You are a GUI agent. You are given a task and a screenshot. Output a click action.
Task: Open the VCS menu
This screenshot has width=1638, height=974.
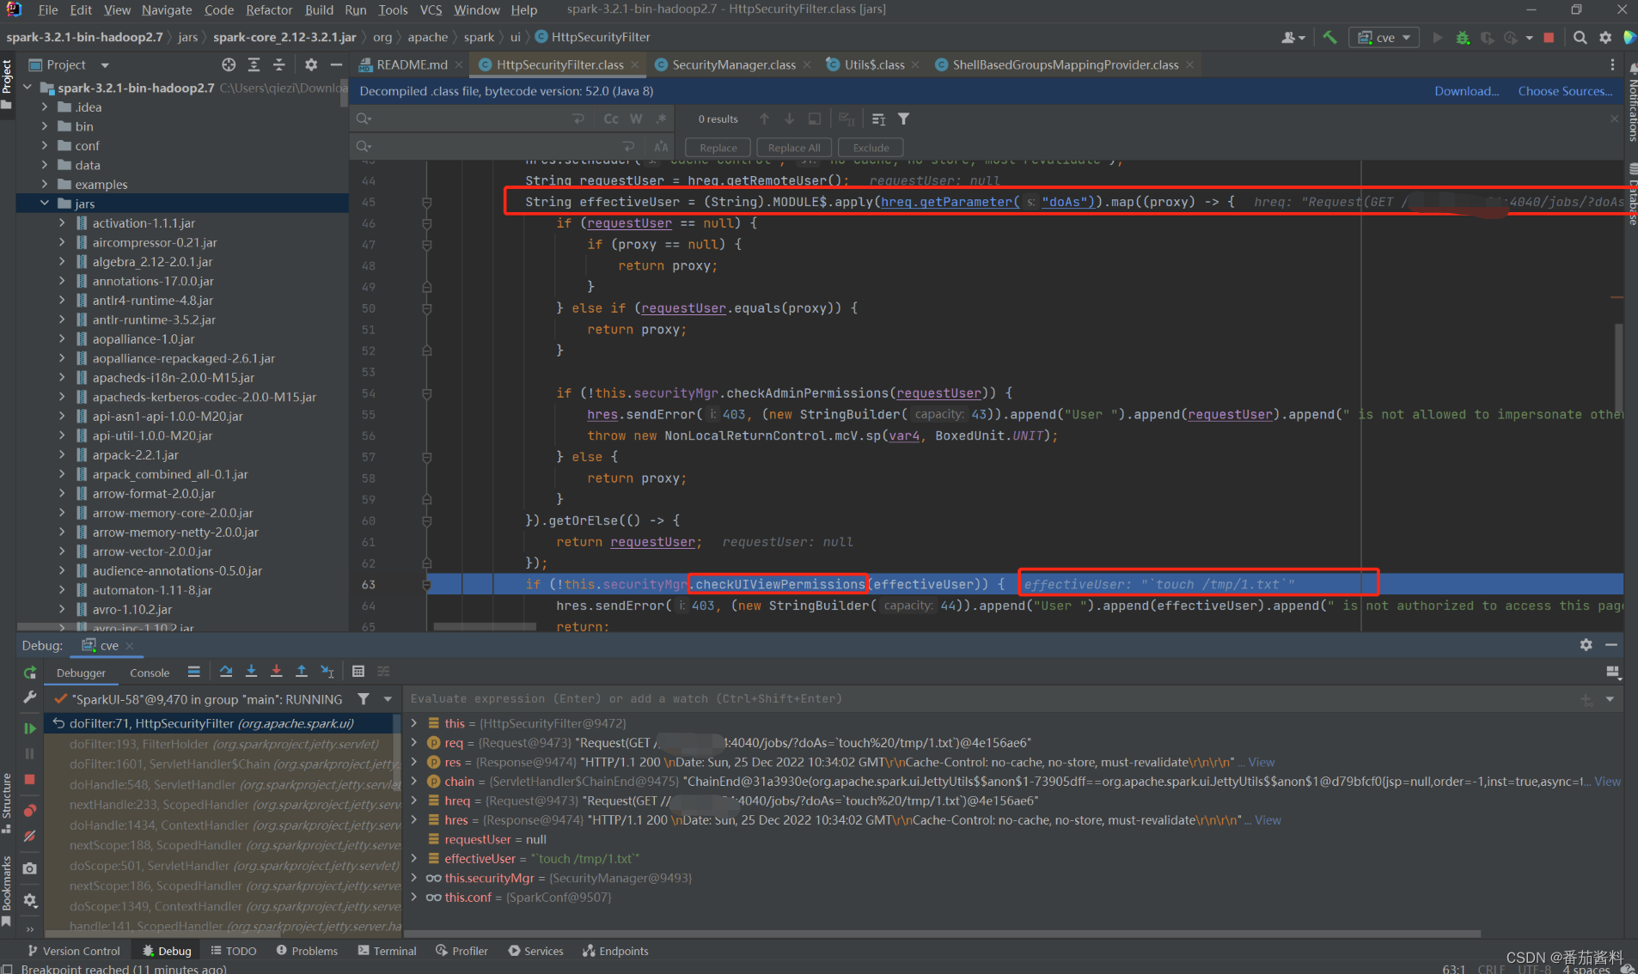(x=431, y=9)
